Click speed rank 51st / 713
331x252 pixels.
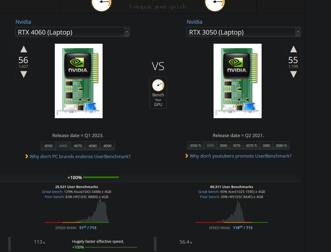[88, 228]
